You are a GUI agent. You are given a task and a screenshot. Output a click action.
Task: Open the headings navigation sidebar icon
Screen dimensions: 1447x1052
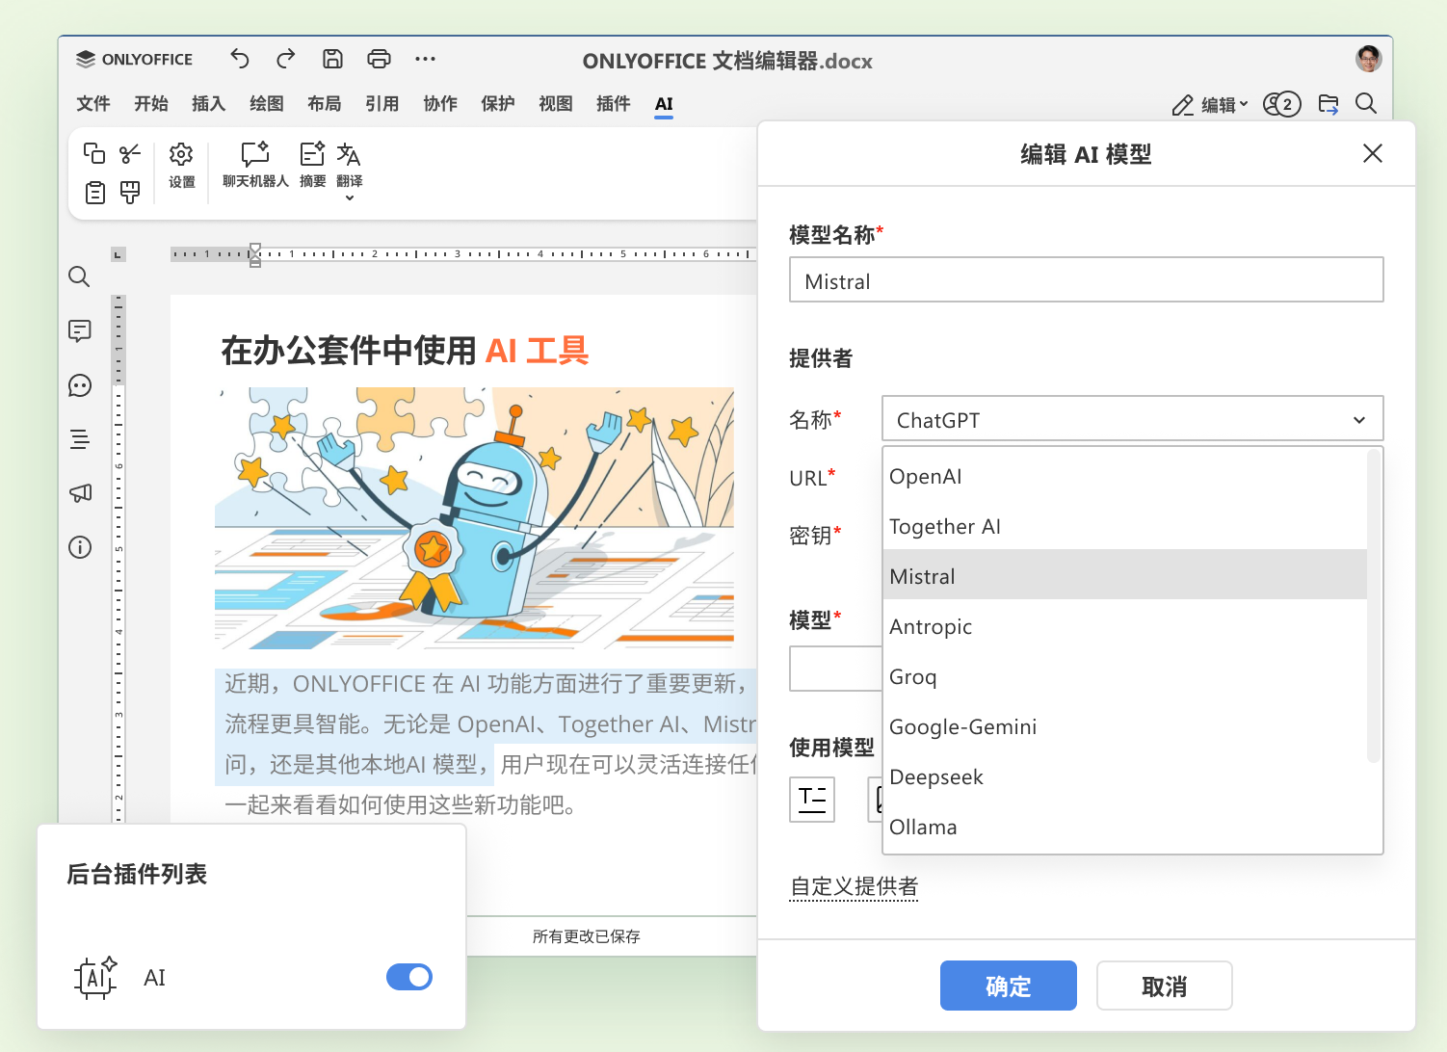click(x=80, y=439)
